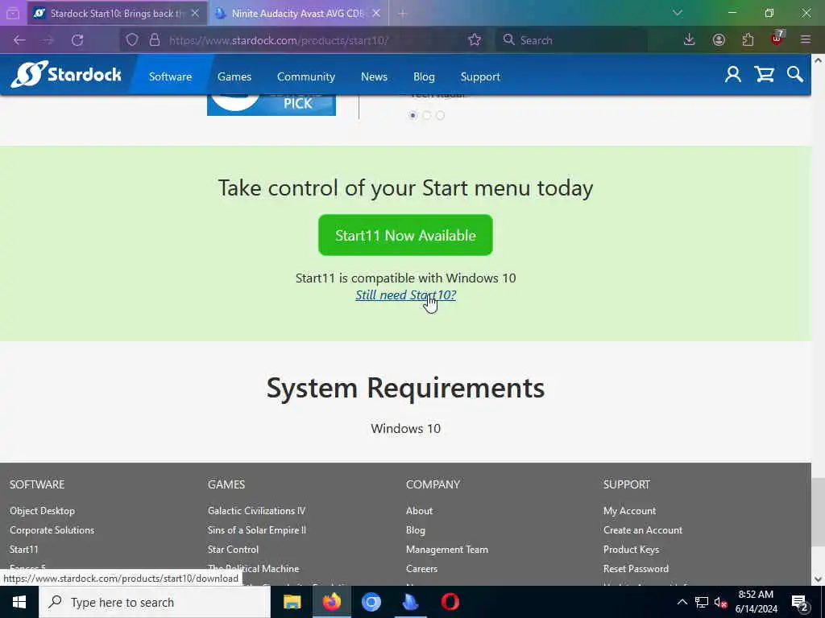Open the Games menu
The image size is (825, 618).
234,76
